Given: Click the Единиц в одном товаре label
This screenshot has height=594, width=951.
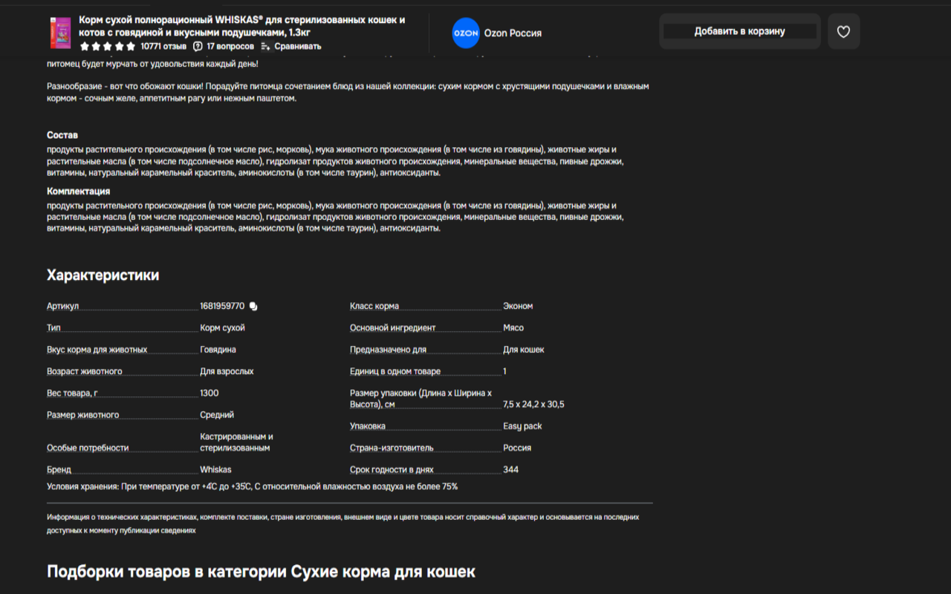Looking at the screenshot, I should (395, 371).
